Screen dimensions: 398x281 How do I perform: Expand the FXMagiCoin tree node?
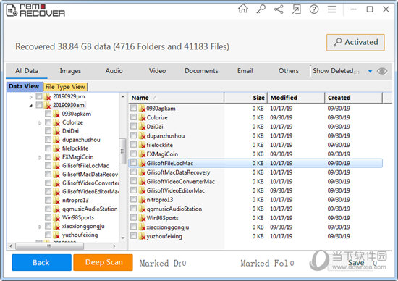pyautogui.click(x=40, y=158)
